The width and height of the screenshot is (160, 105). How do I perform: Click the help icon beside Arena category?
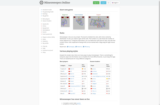[64, 86]
